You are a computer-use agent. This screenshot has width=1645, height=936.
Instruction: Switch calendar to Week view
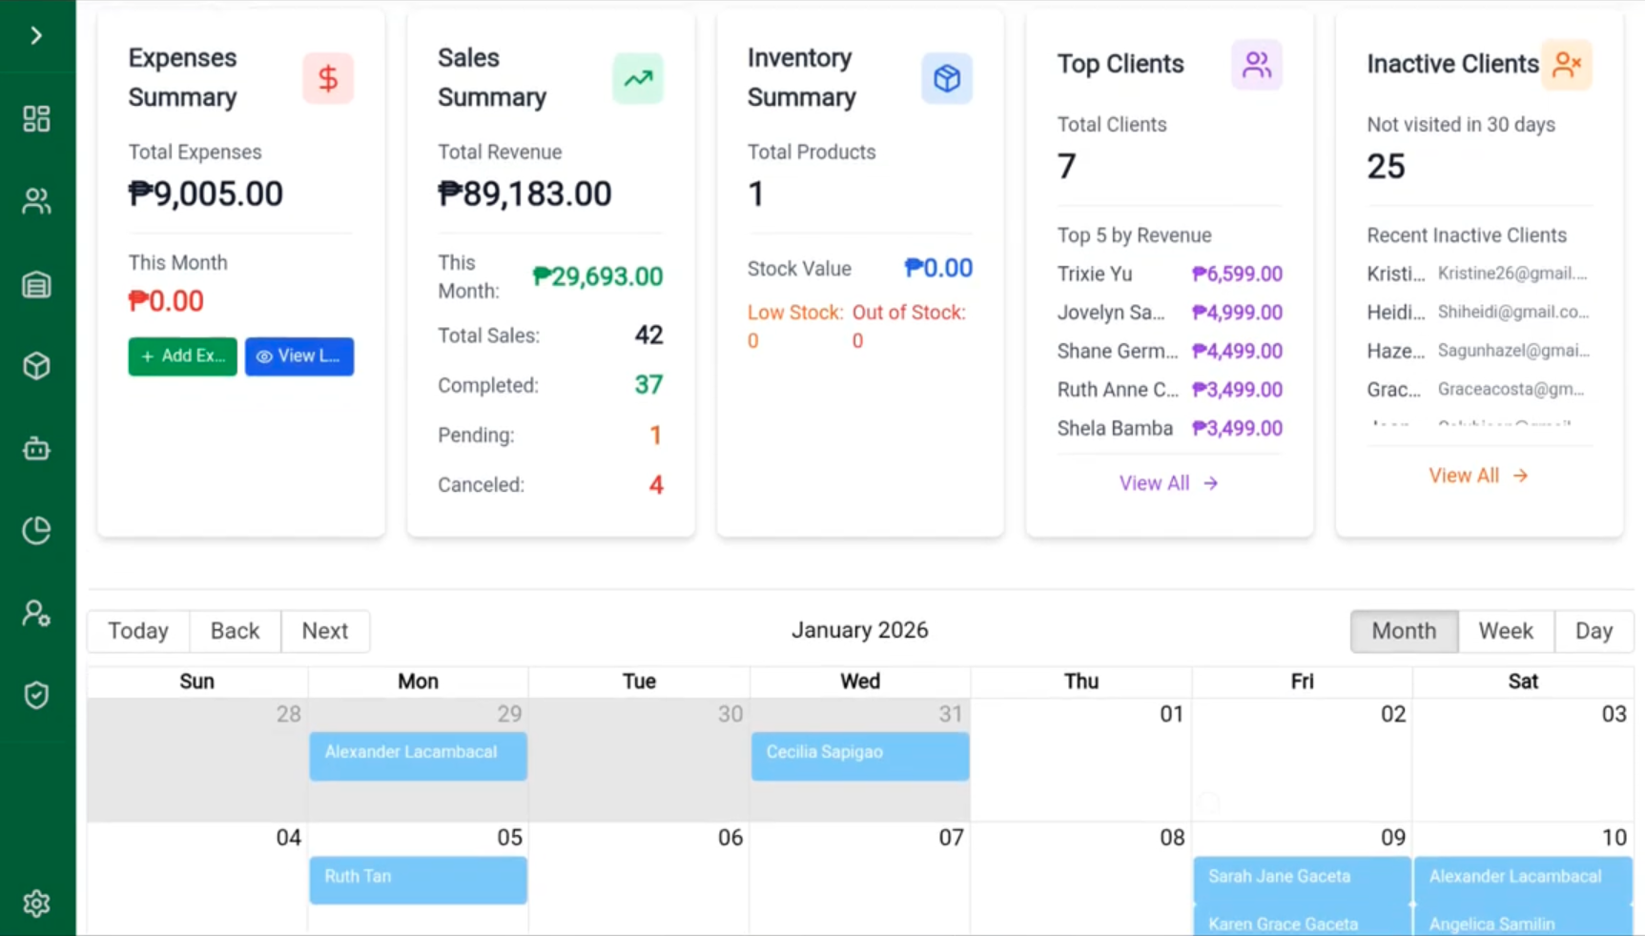click(x=1505, y=631)
